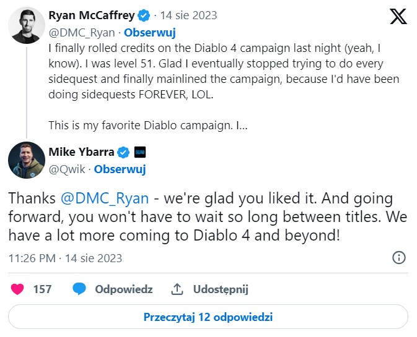417x337 pixels.
Task: Open the tweet info circle icon
Action: 400,258
